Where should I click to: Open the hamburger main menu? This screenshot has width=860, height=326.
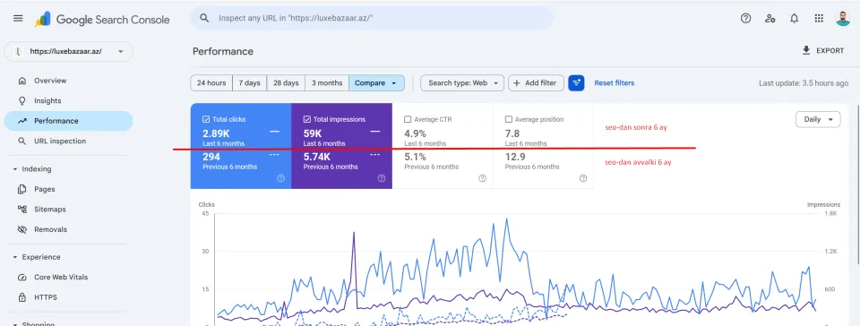click(x=18, y=18)
